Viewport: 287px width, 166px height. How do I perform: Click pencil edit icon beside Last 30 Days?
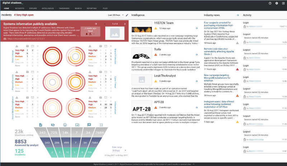pos(127,15)
